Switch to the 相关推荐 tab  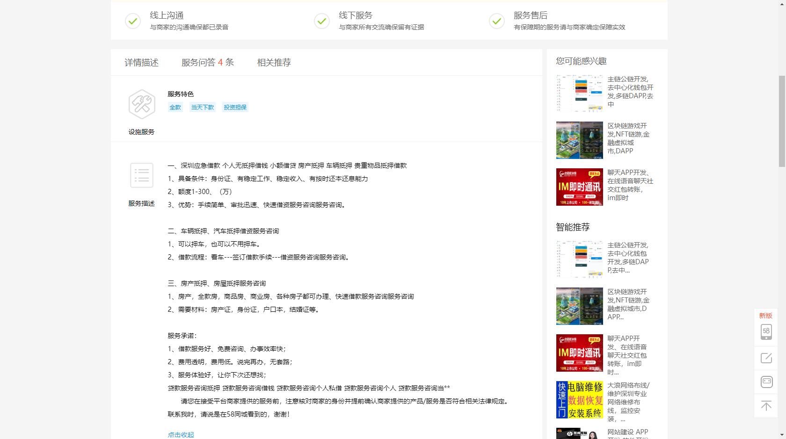[273, 62]
